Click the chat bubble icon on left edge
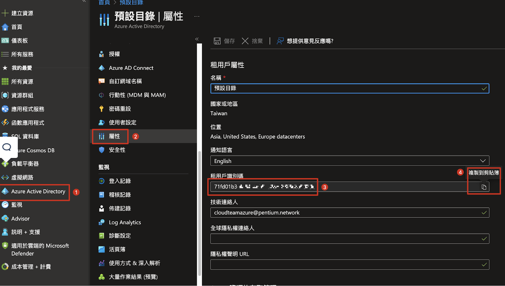The image size is (505, 286). [x=7, y=147]
